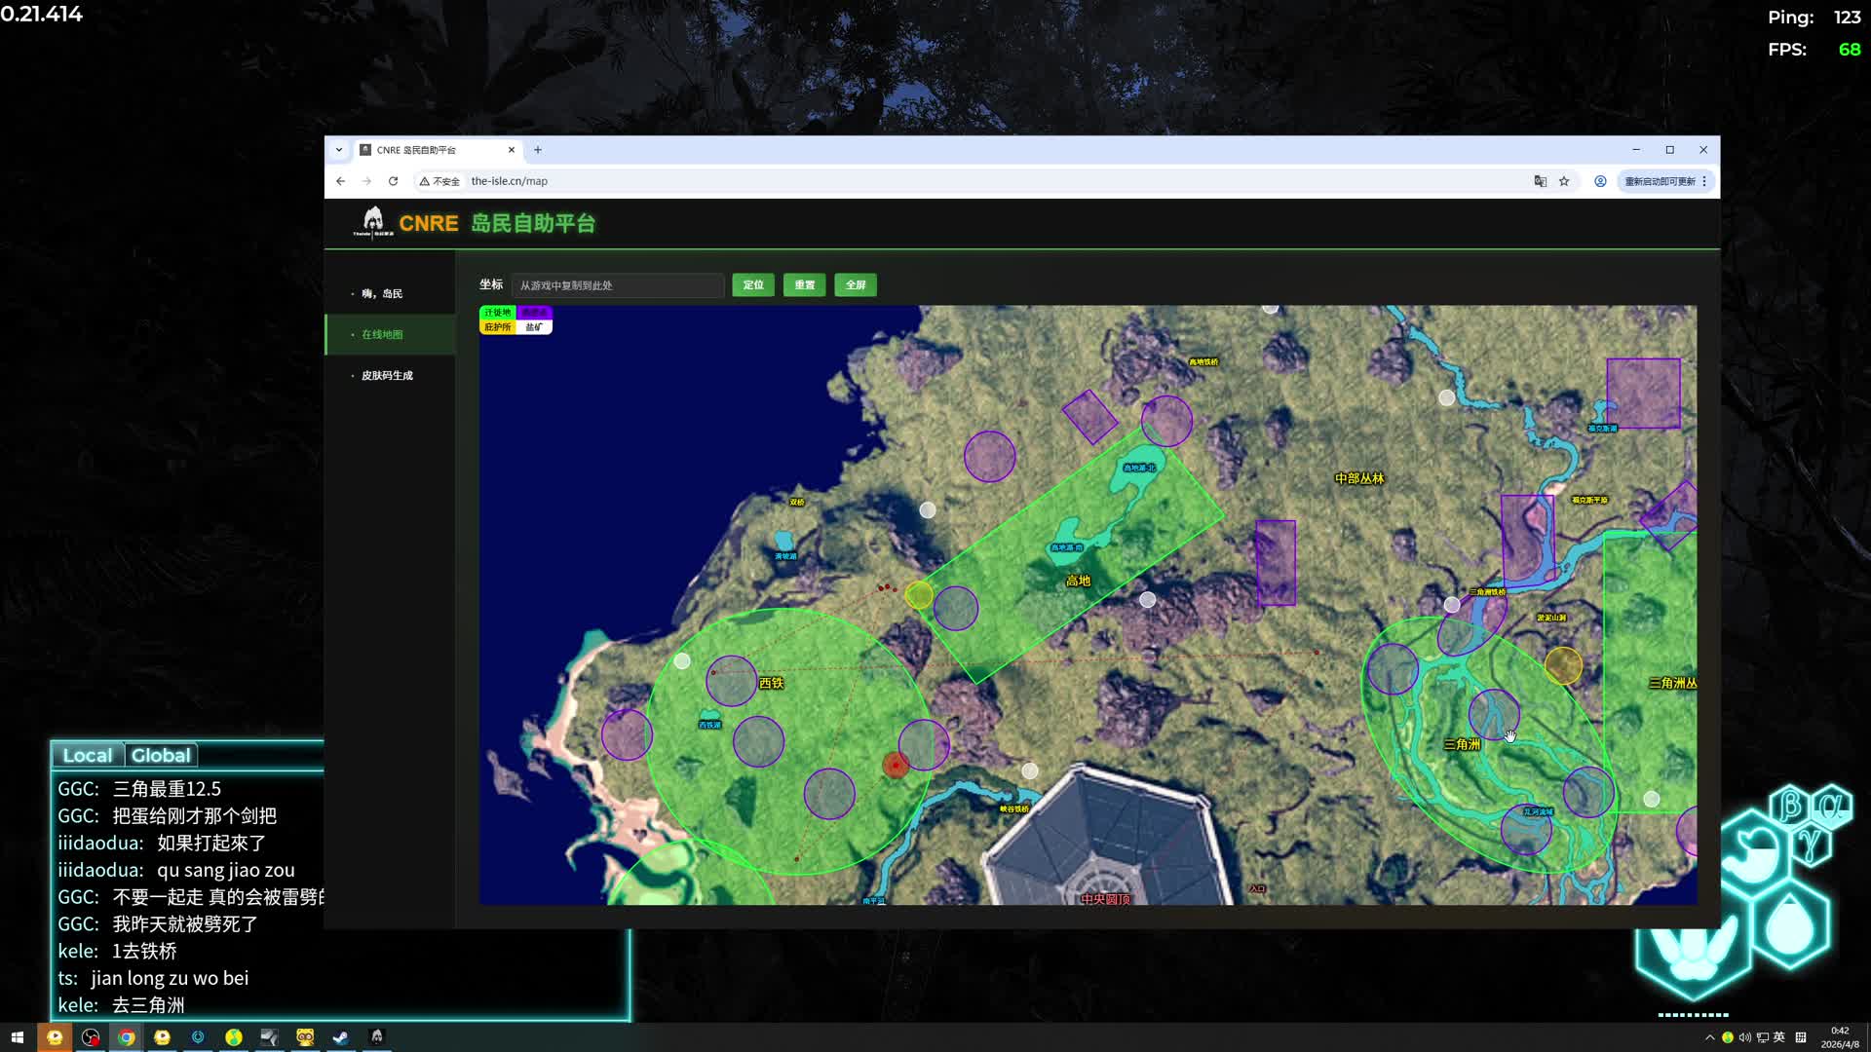
Task: Focus the 坐标 coordinate input field
Action: click(618, 285)
